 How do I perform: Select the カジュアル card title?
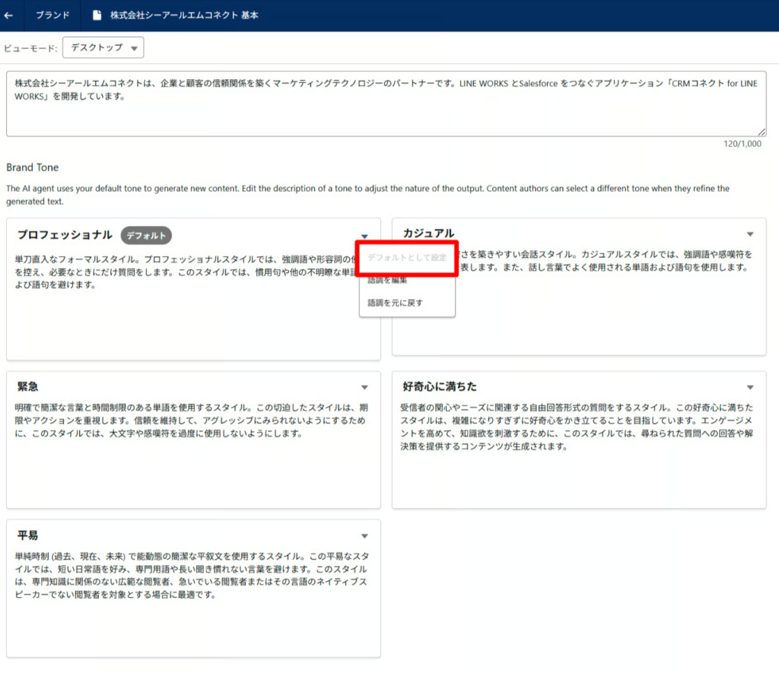pos(429,233)
